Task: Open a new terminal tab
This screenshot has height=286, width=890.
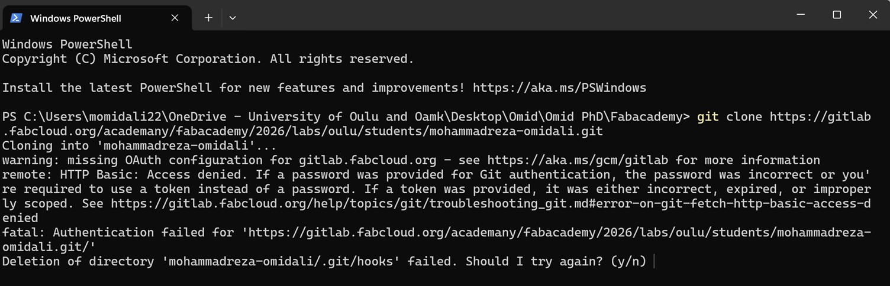Action: [208, 18]
